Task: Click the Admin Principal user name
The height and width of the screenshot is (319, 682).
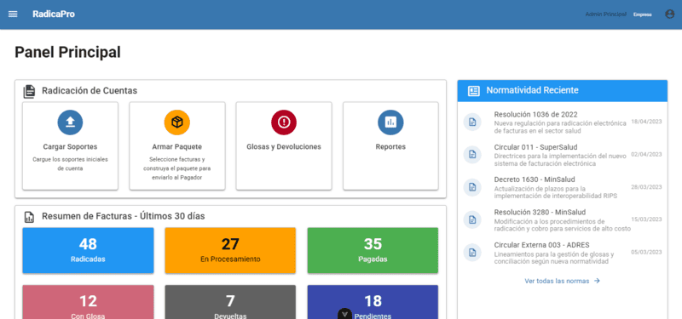Action: [606, 14]
